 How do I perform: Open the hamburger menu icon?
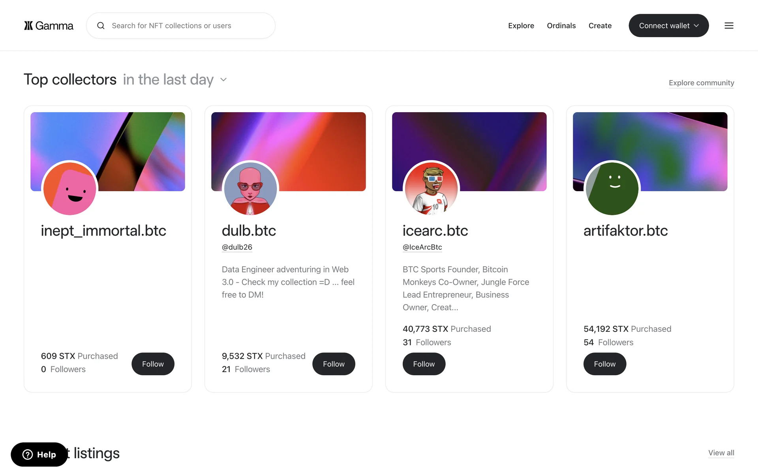[x=729, y=26]
